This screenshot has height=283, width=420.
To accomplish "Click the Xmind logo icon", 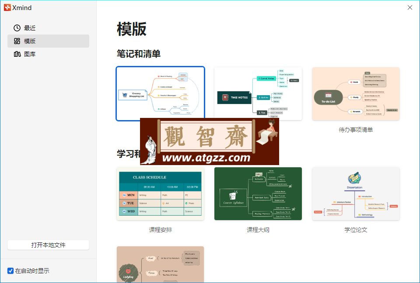I will [7, 7].
